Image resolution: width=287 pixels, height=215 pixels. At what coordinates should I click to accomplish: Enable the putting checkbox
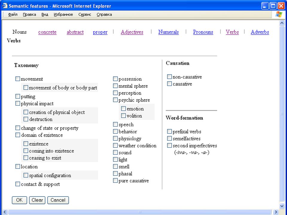pos(18,96)
